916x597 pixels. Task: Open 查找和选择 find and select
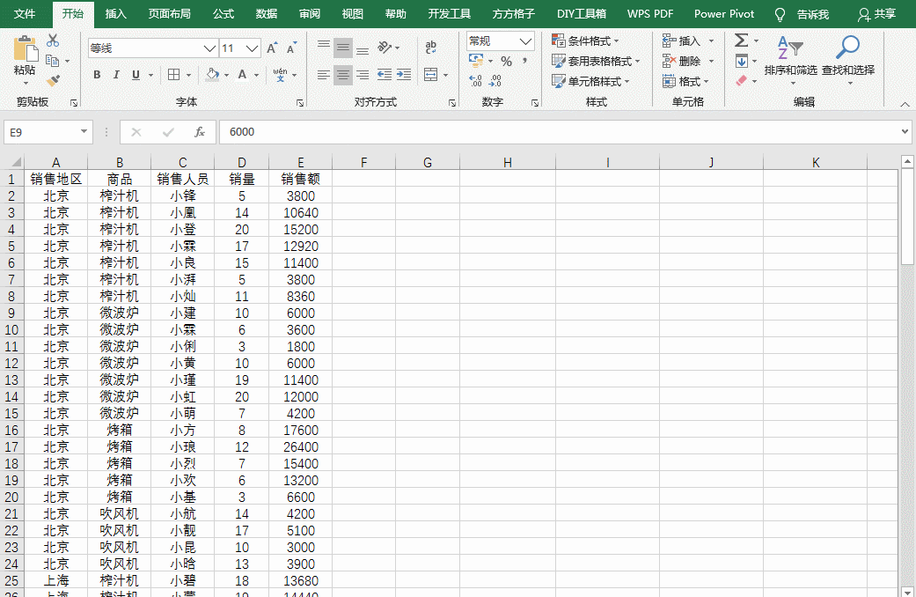coord(848,60)
